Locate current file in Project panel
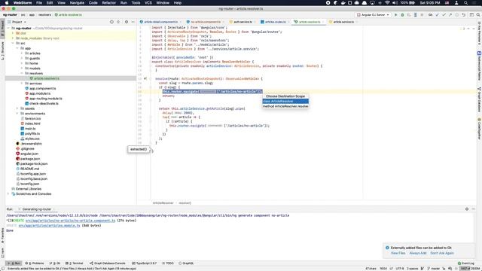Screen dimensions: 482x271 111,22
